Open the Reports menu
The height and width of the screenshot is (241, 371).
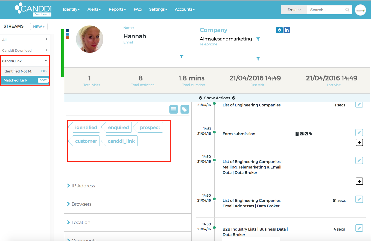(117, 9)
